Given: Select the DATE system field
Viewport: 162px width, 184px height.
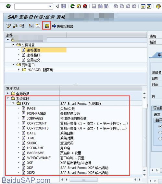Looking at the screenshot, I should tap(31, 133).
